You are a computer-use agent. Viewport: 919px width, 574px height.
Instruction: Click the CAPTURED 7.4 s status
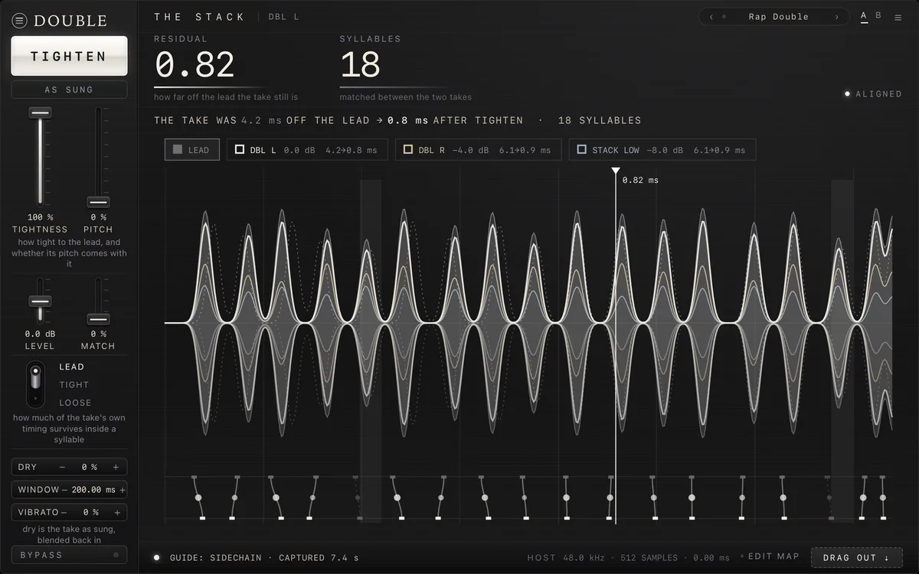click(x=319, y=558)
